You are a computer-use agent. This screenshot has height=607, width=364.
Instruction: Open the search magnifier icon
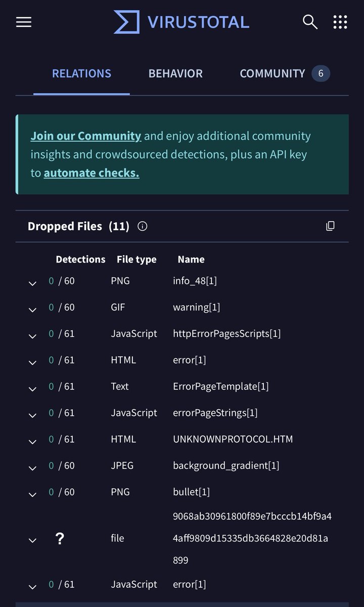coord(310,22)
